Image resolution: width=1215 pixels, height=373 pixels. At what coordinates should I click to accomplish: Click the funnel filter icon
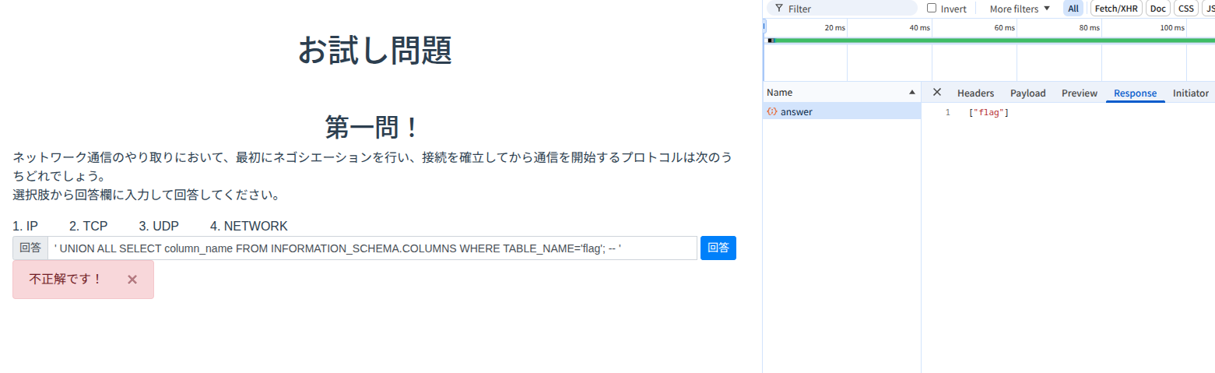(778, 9)
